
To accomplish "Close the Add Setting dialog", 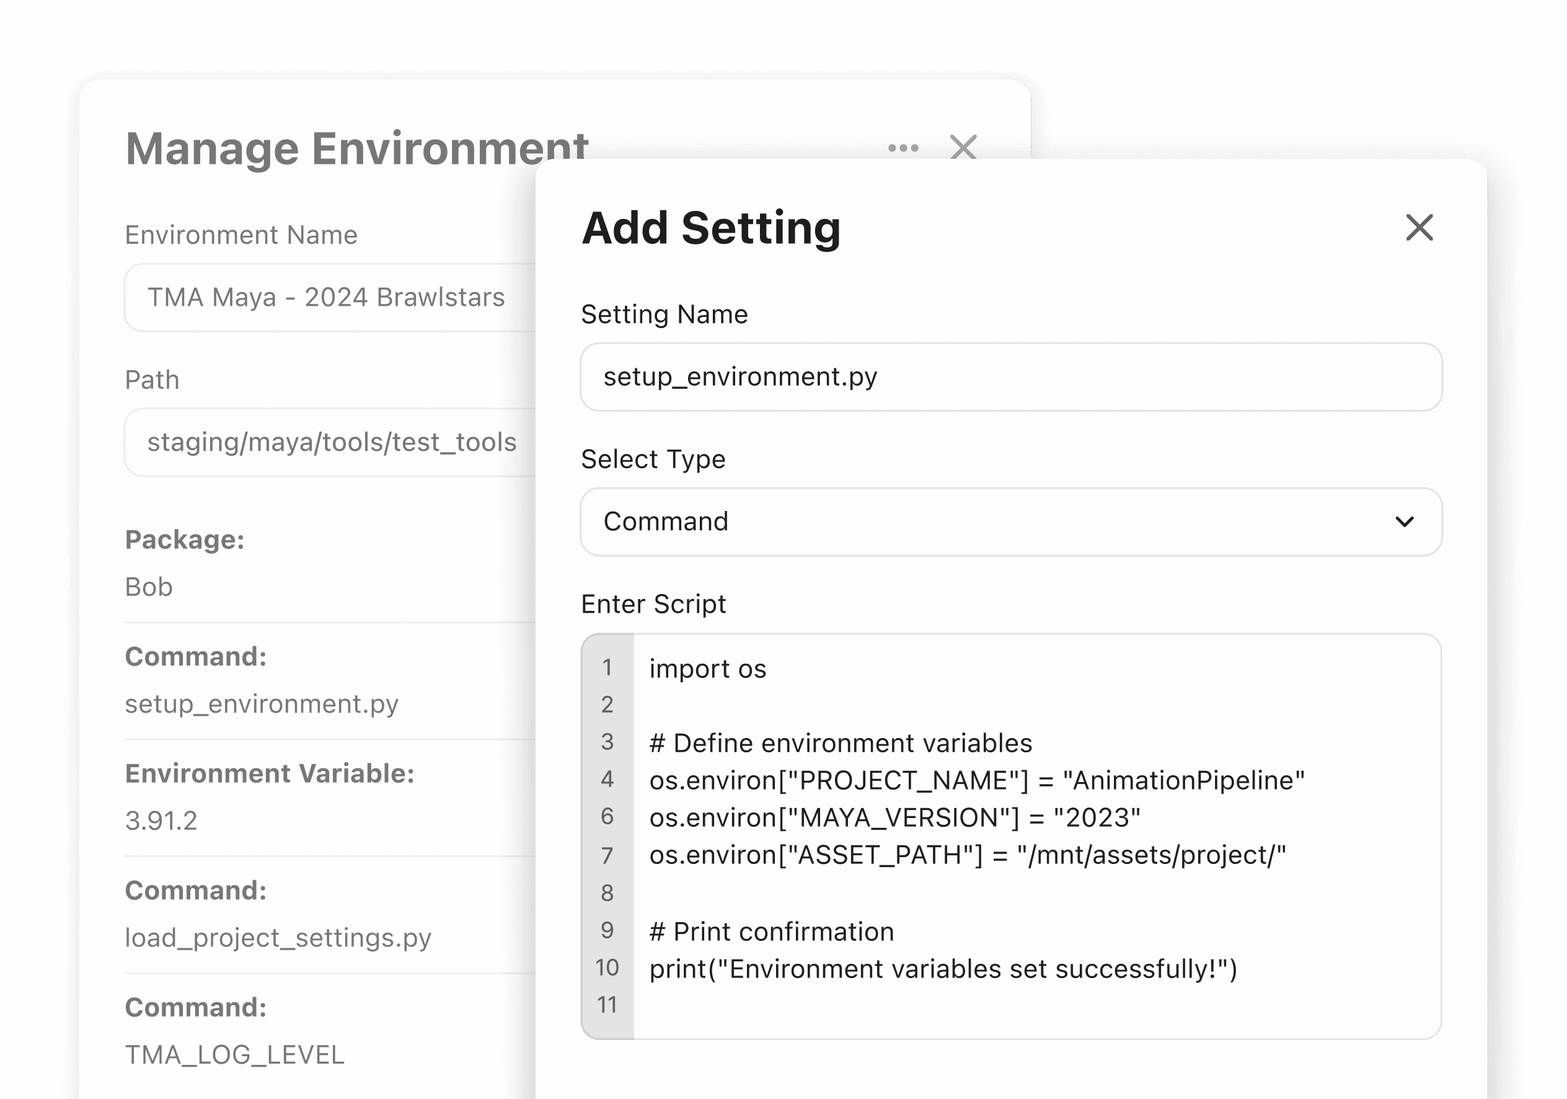I will point(1419,228).
